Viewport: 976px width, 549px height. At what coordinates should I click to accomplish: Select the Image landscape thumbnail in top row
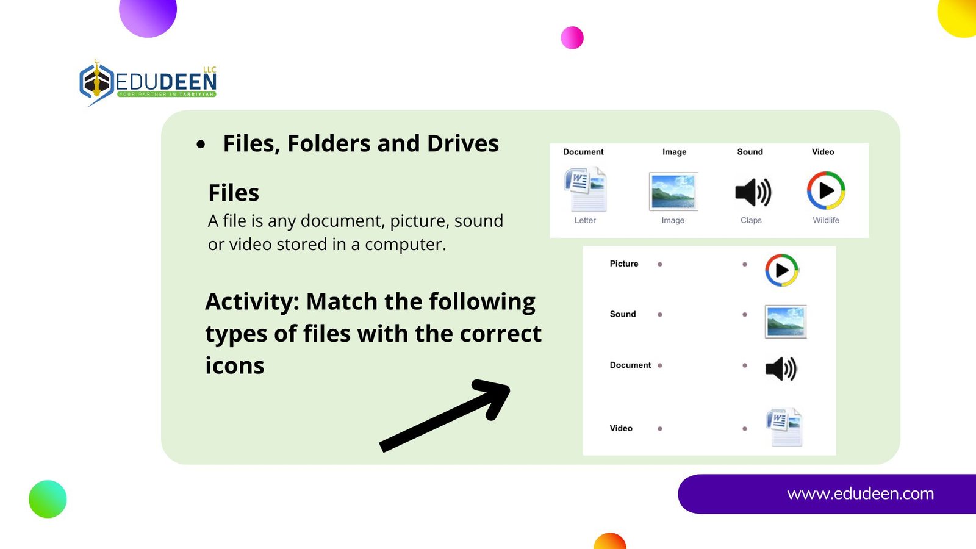[x=673, y=191]
